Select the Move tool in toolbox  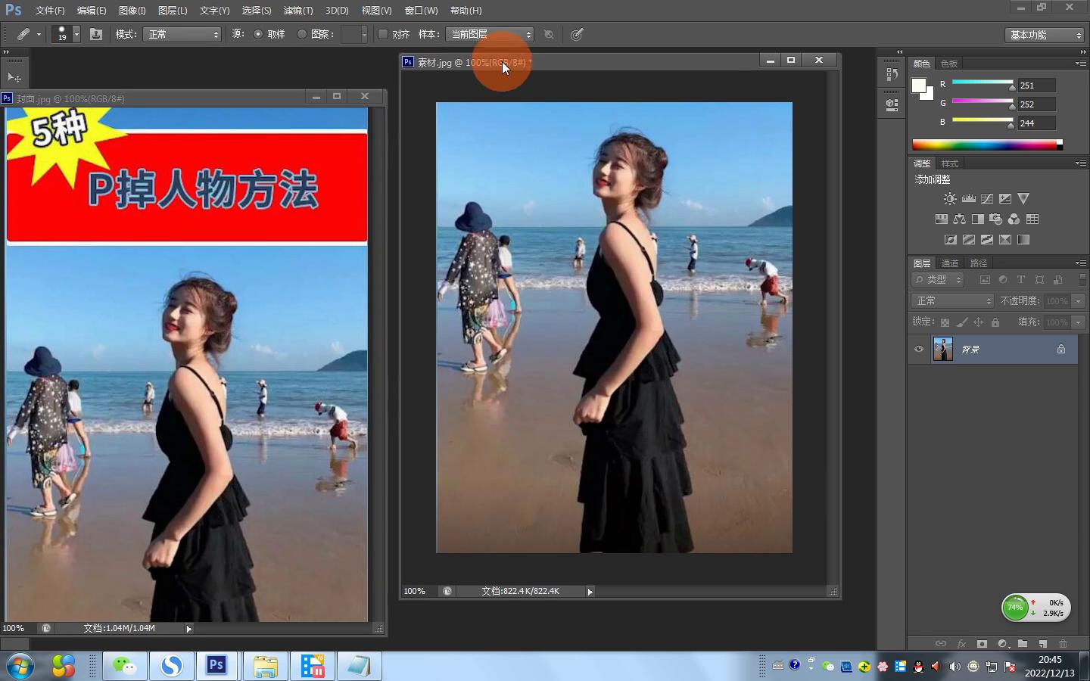point(14,77)
